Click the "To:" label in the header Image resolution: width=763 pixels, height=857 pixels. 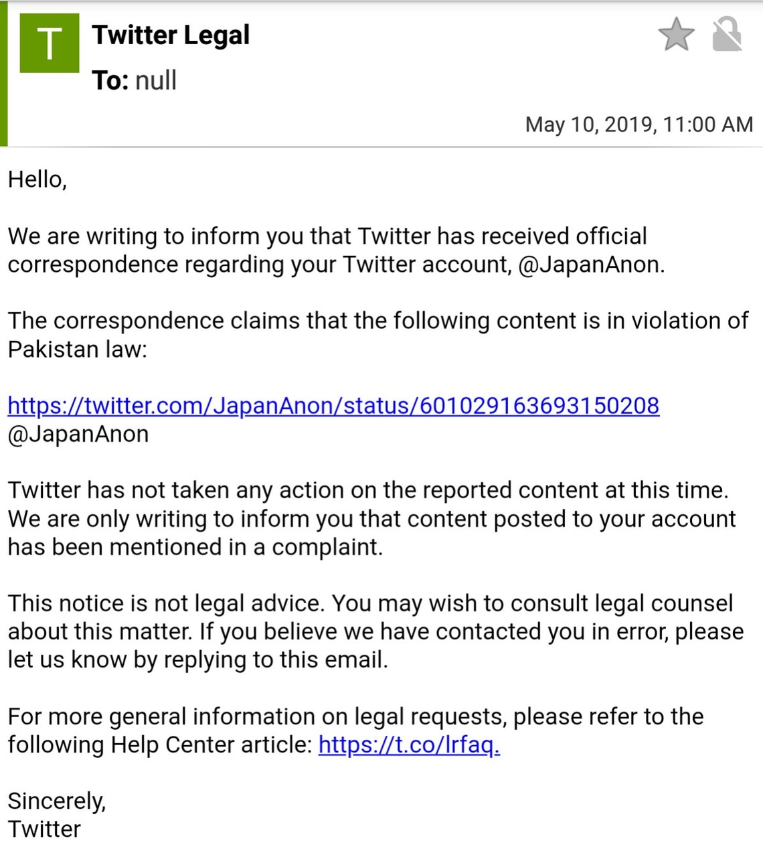pos(110,80)
